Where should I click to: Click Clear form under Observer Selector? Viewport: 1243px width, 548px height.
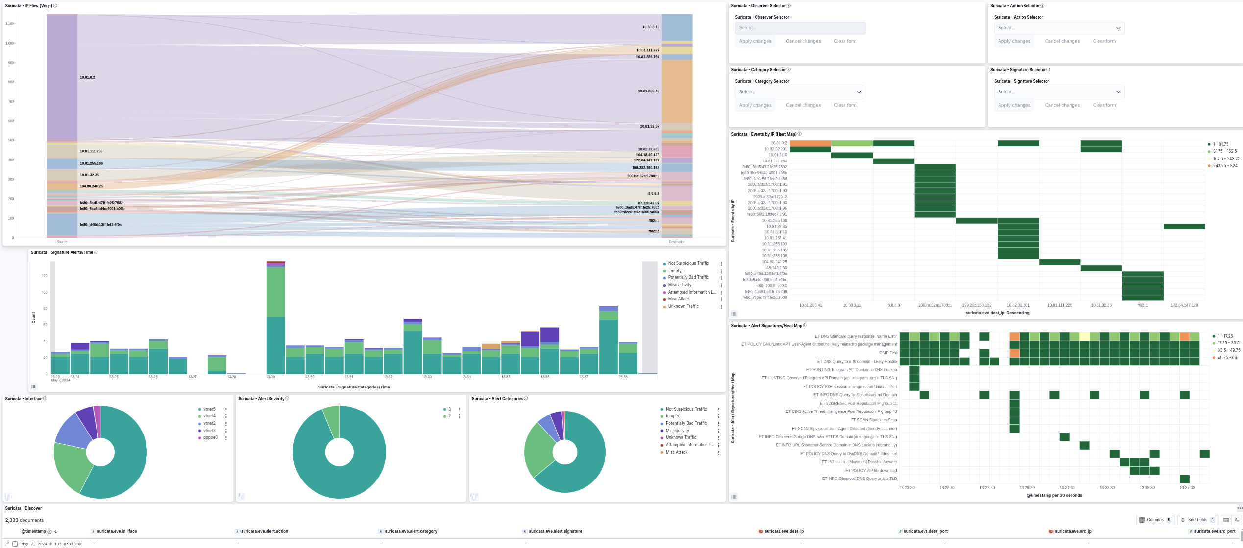pos(845,41)
